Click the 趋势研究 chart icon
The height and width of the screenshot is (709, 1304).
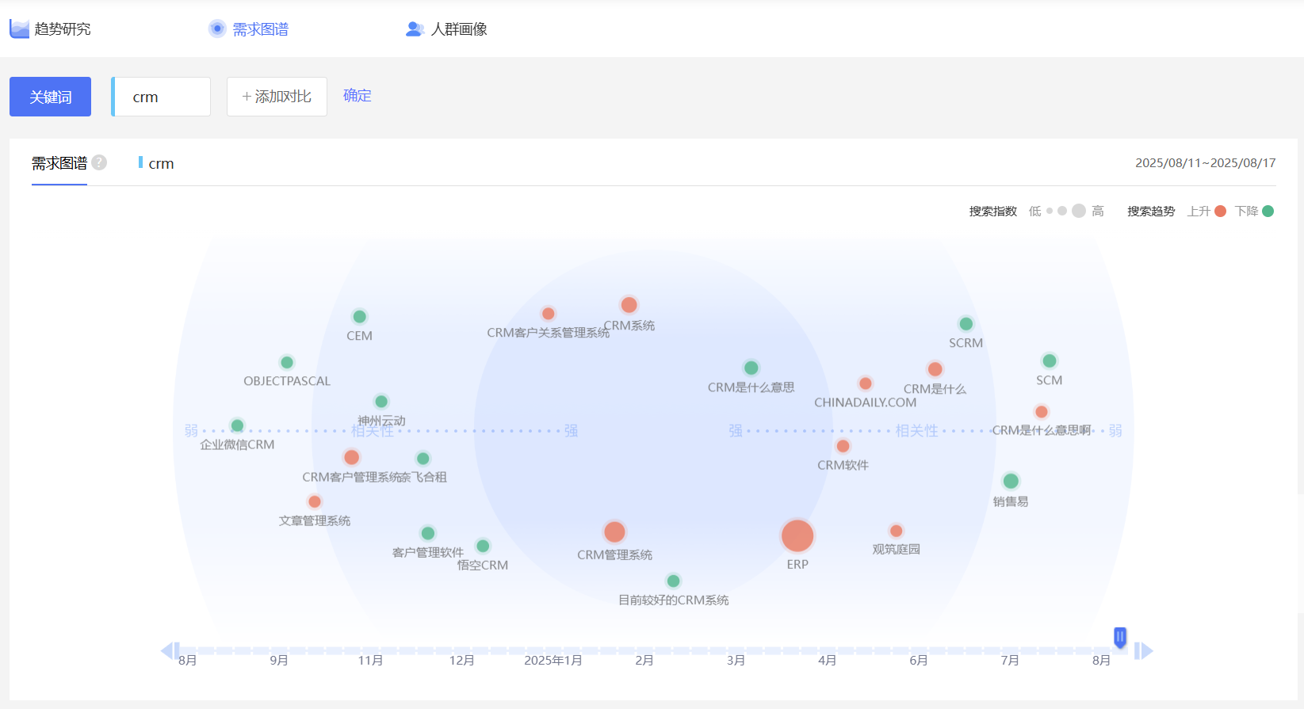tap(20, 29)
